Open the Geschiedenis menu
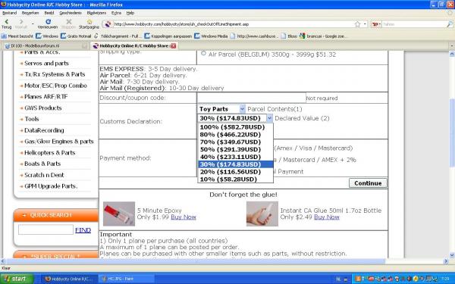The height and width of the screenshot is (284, 455). 71,13
